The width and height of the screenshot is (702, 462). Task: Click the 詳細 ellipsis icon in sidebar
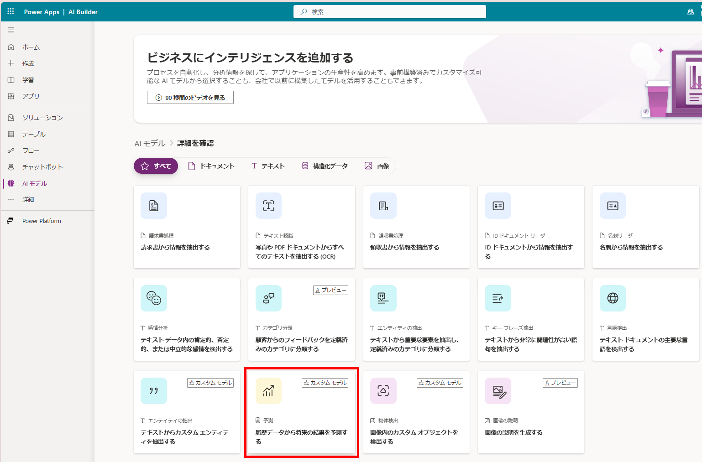point(11,199)
